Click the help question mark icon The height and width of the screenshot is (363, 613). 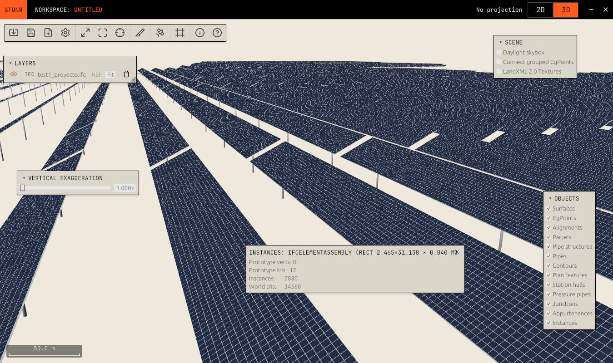[x=217, y=33]
